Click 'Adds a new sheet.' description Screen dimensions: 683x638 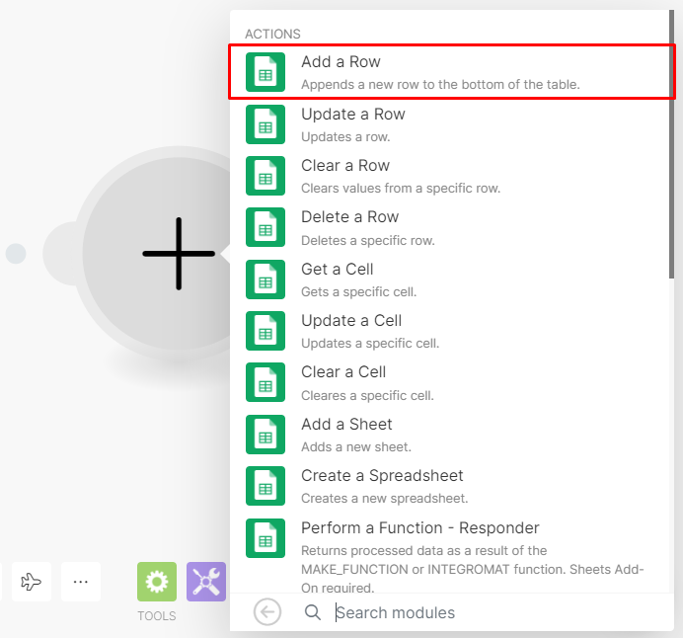point(356,446)
